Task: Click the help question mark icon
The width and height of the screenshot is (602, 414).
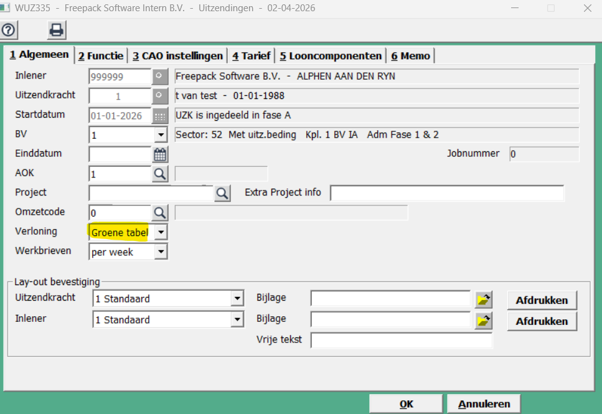Action: pyautogui.click(x=9, y=30)
